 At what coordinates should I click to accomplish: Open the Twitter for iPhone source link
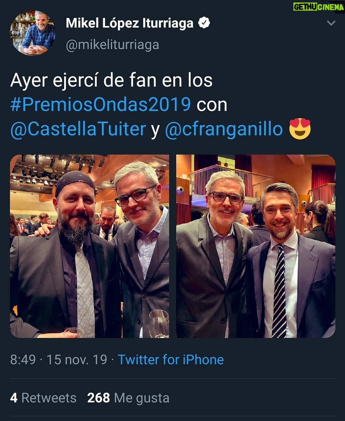coord(171,360)
